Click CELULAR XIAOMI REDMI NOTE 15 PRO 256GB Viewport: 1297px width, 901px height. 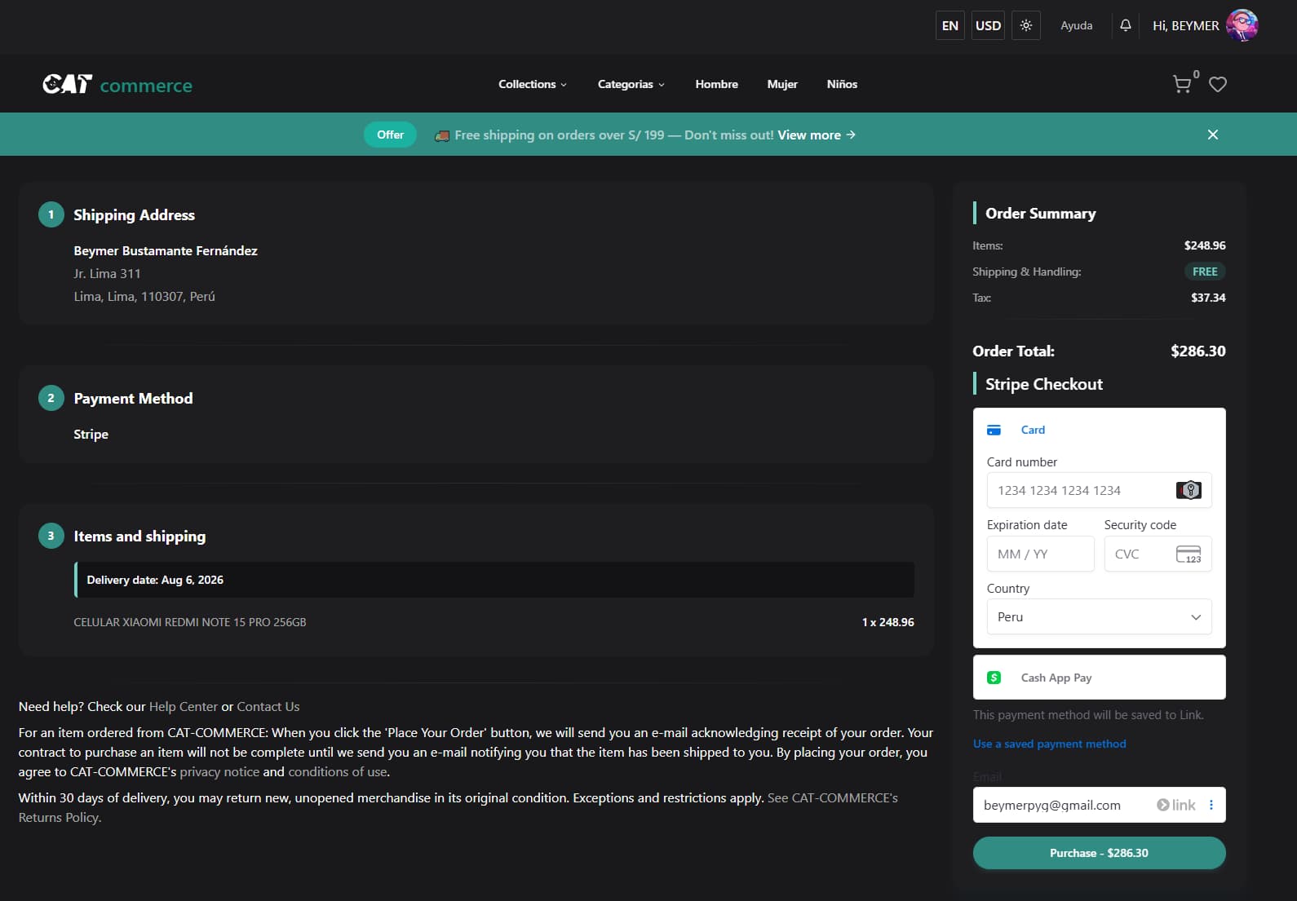(x=190, y=622)
